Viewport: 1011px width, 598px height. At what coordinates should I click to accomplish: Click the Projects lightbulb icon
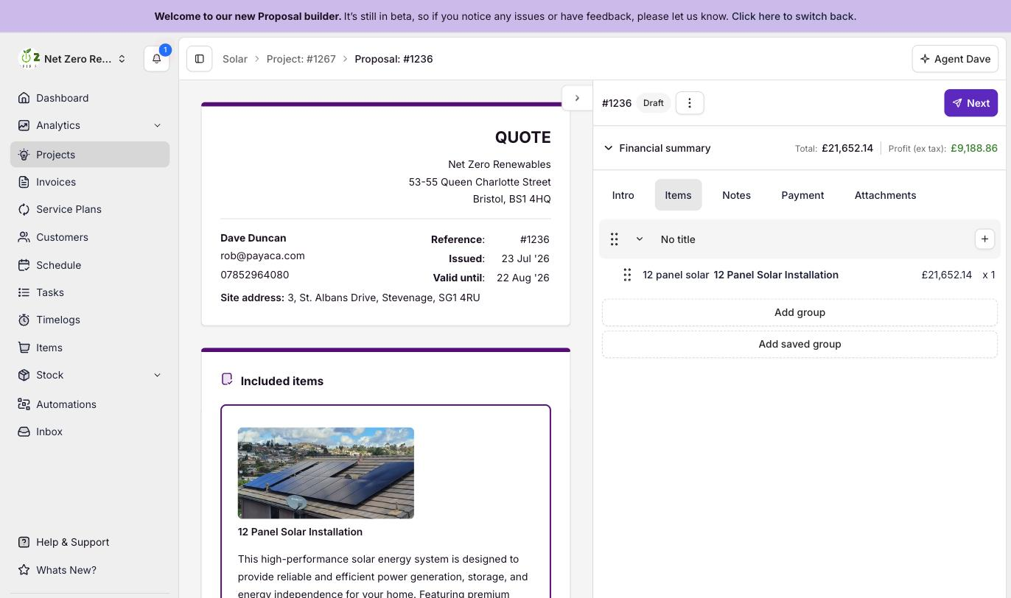pos(24,155)
